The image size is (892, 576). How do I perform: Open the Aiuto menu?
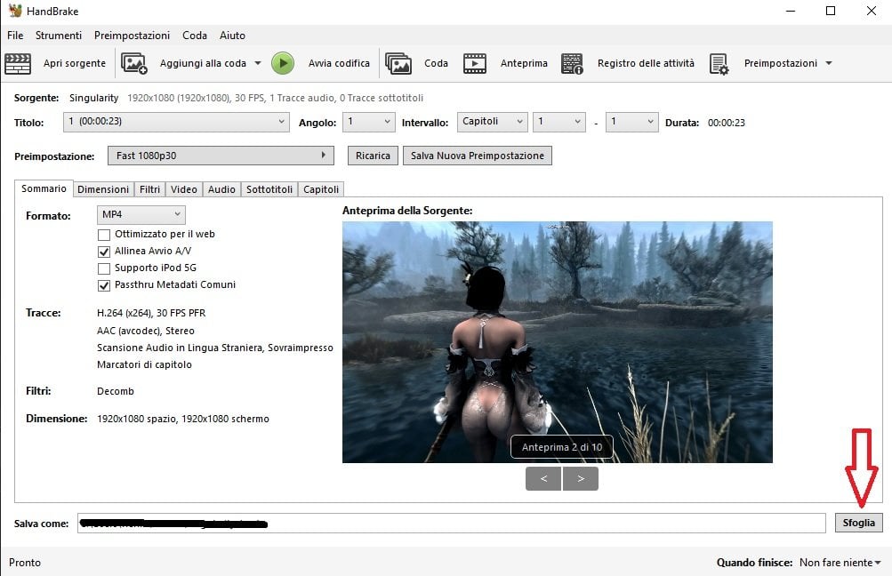pyautogui.click(x=233, y=36)
